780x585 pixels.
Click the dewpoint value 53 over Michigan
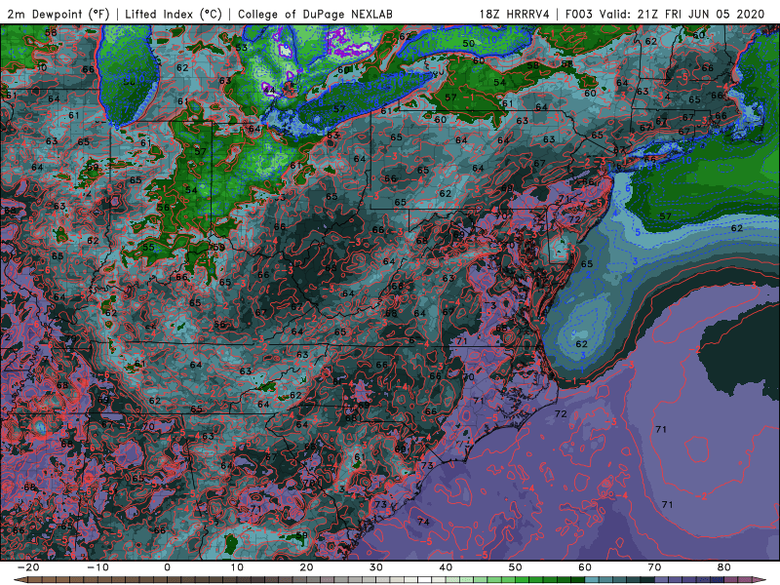click(241, 48)
